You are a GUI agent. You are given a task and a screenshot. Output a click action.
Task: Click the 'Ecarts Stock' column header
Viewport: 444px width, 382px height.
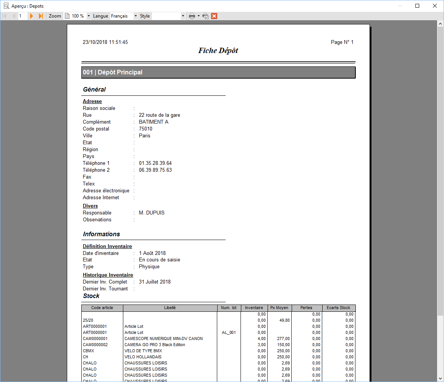pyautogui.click(x=338, y=308)
